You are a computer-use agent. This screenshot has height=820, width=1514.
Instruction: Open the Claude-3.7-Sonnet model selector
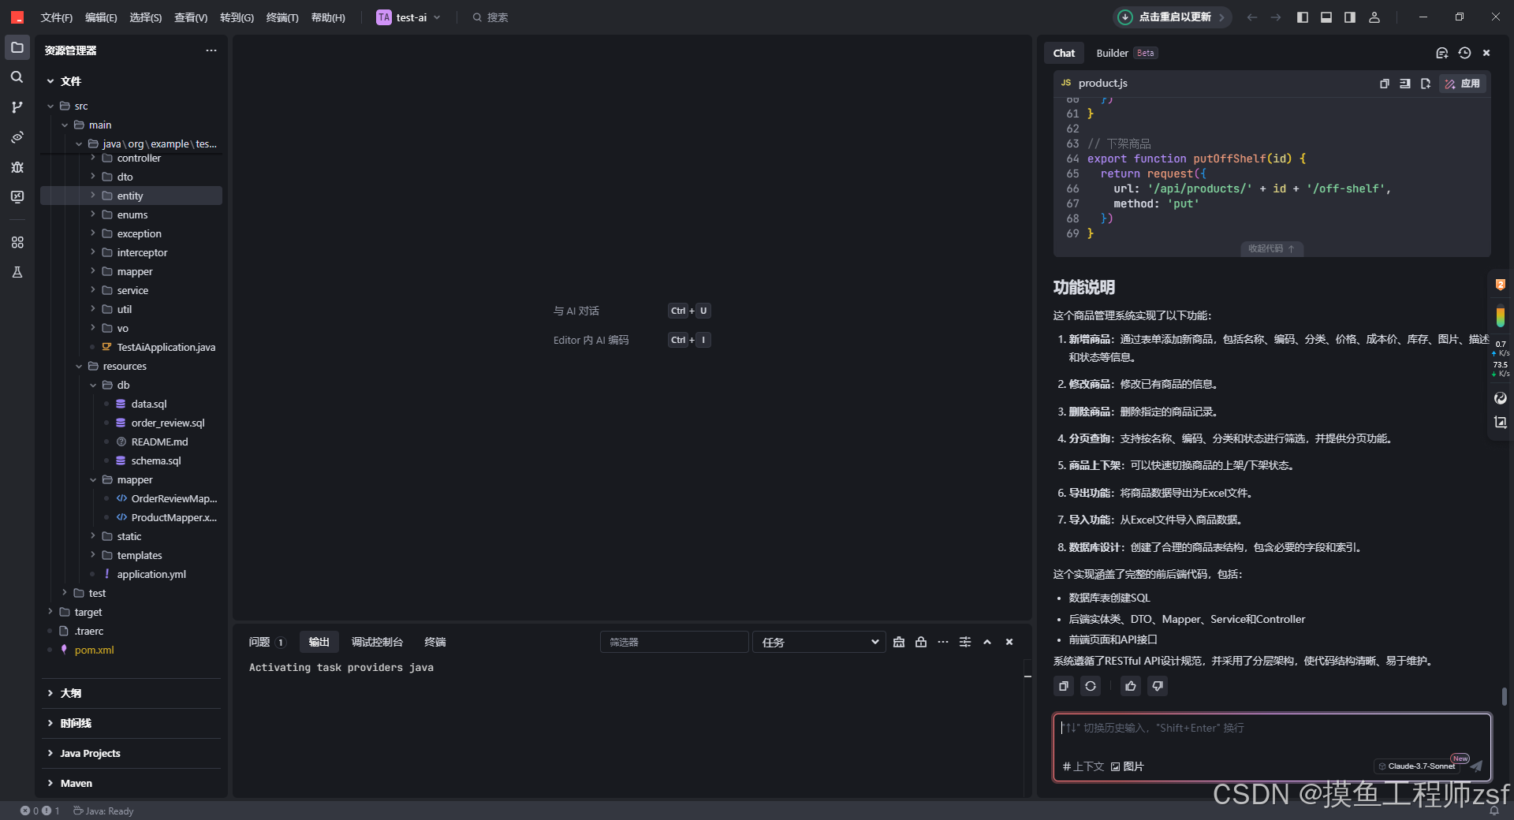pos(1418,766)
